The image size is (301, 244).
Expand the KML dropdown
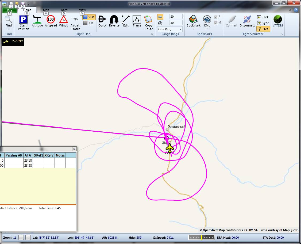(x=207, y=29)
